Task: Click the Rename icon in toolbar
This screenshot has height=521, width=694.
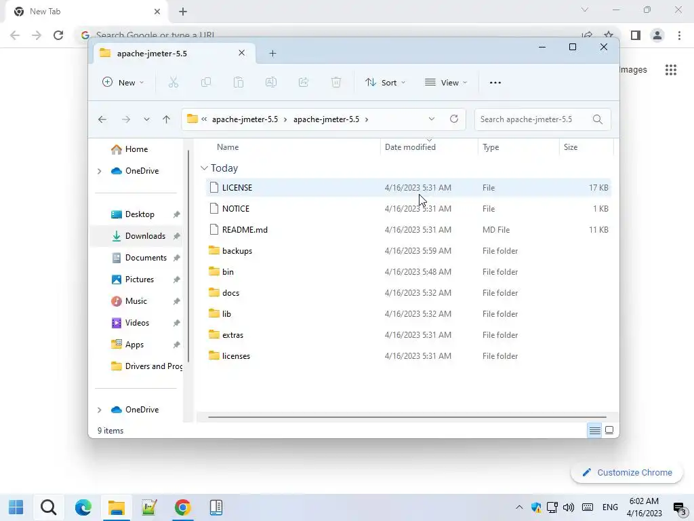Action: coord(271,82)
